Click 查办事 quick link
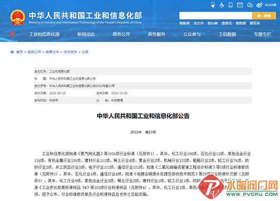The image size is (280, 201). tap(212, 23)
